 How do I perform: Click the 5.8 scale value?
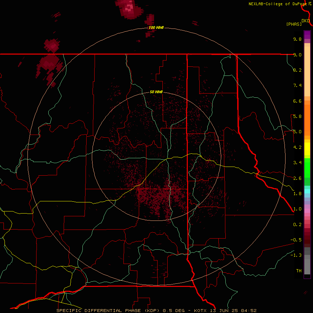click(297, 117)
